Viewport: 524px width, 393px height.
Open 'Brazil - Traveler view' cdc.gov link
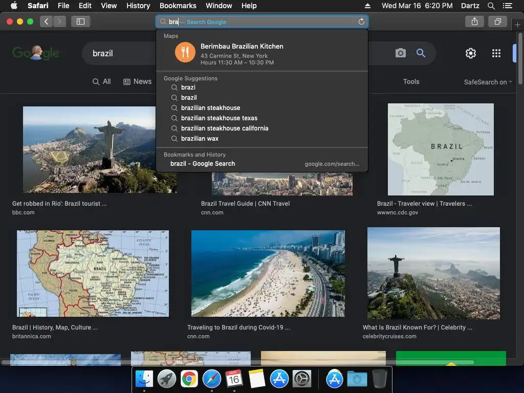coord(424,204)
